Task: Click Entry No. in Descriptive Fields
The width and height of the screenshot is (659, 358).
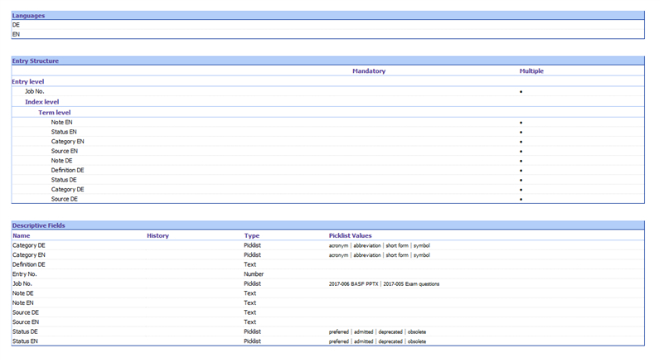Action: tap(25, 273)
